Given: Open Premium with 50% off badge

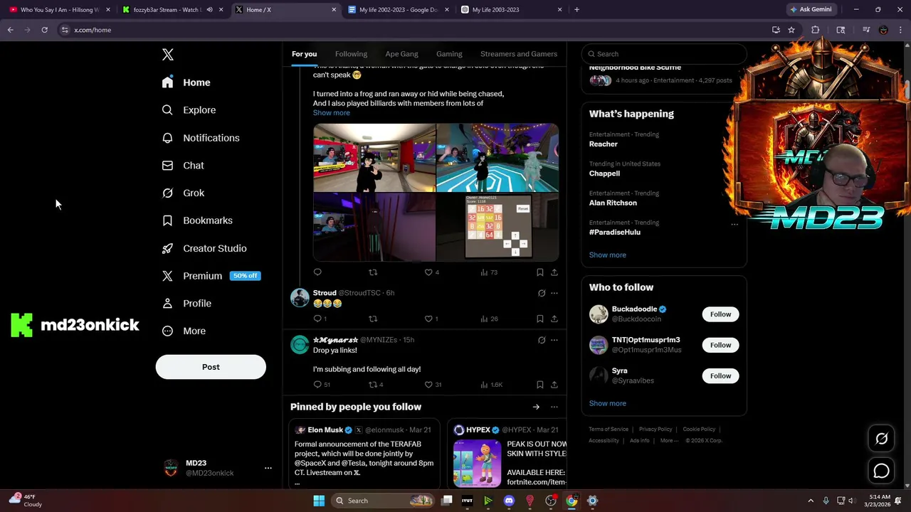Looking at the screenshot, I should click(211, 276).
